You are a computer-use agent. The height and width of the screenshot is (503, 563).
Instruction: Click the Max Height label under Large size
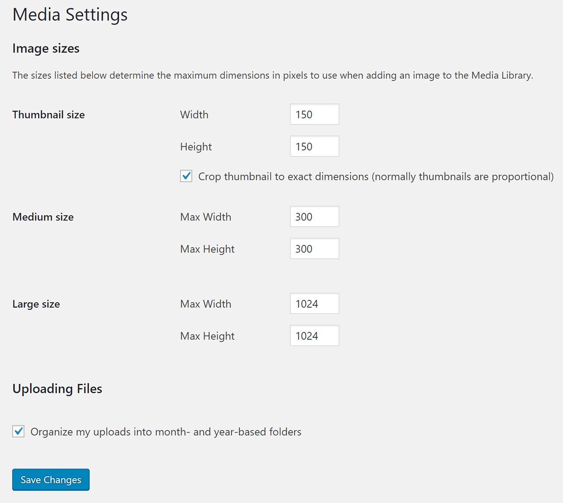(x=207, y=336)
